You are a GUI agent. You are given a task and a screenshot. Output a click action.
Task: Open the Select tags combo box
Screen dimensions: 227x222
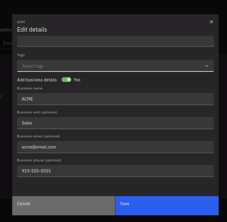(110, 66)
